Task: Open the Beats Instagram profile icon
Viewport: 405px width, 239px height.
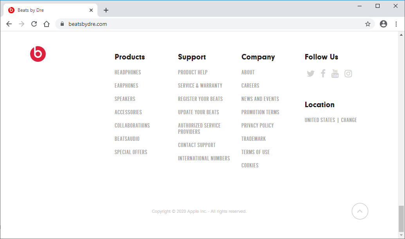Action: (x=348, y=74)
